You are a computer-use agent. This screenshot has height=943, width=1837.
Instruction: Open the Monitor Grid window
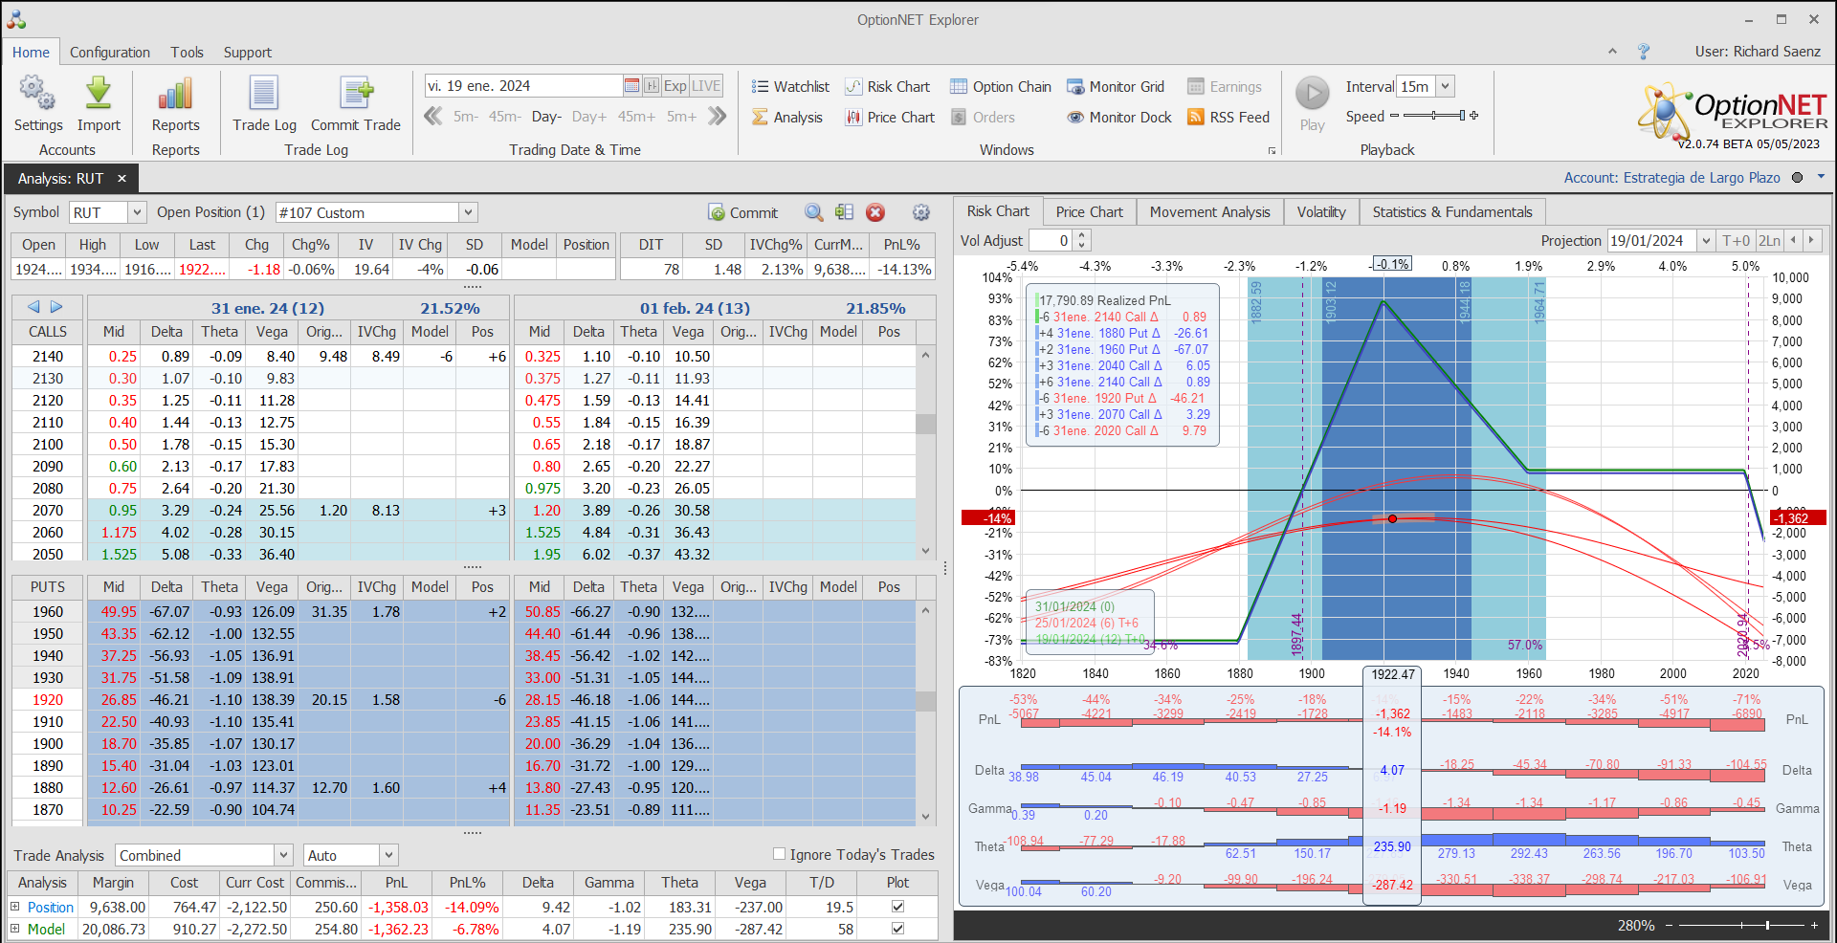tap(1116, 87)
